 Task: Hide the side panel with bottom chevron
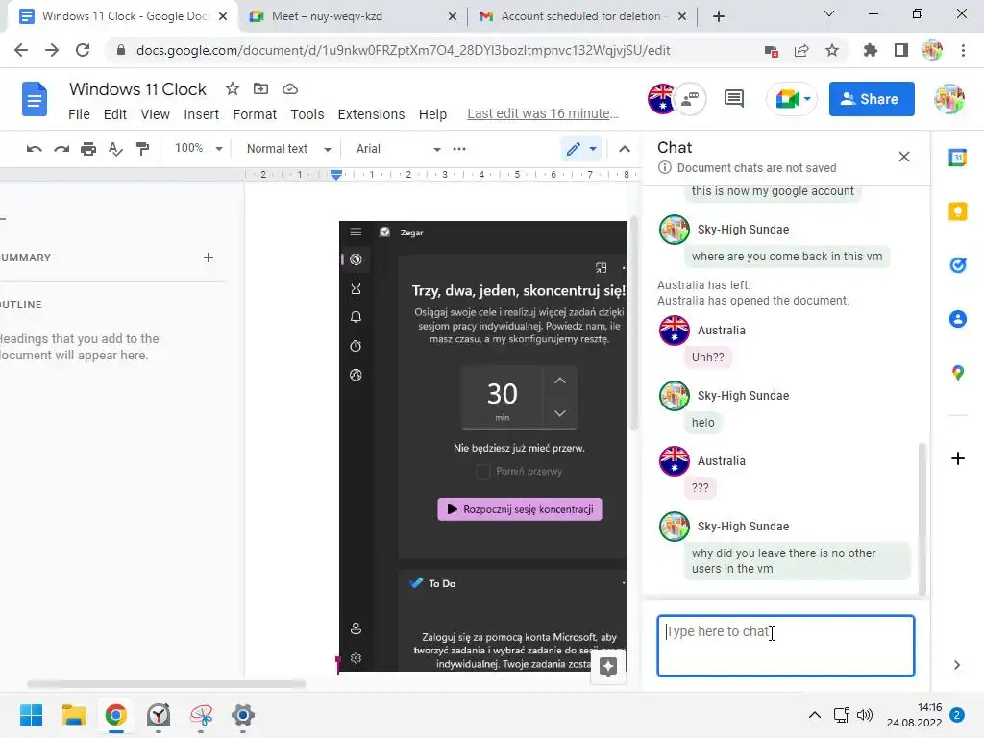click(957, 665)
